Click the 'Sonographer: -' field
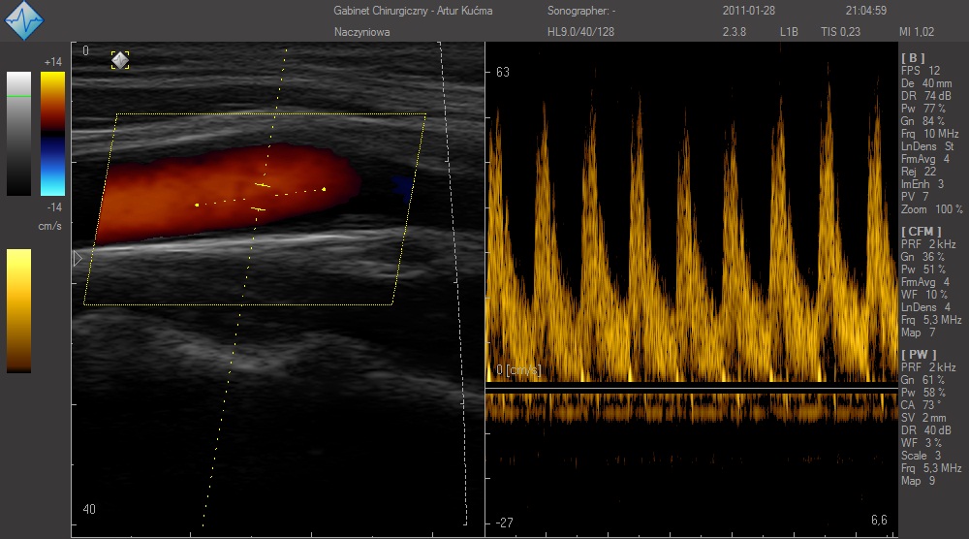Image resolution: width=969 pixels, height=539 pixels. coord(581,11)
